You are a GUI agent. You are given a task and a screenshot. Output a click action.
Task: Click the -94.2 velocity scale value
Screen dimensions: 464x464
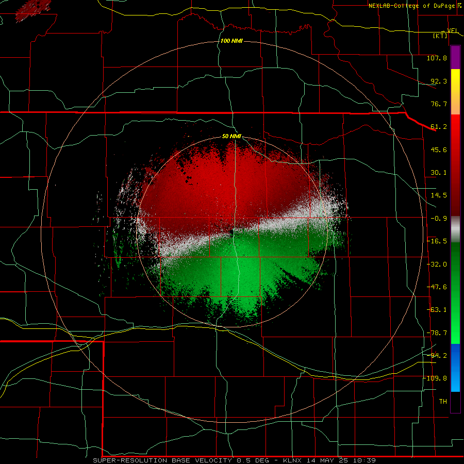pyautogui.click(x=437, y=355)
